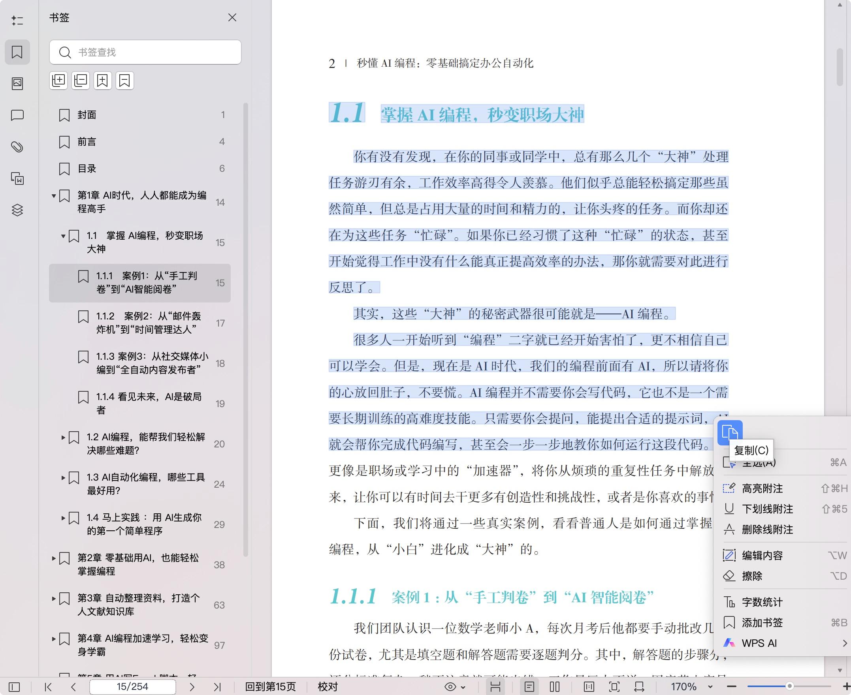This screenshot has height=695, width=851.
Task: Select two-page view icon
Action: (555, 687)
